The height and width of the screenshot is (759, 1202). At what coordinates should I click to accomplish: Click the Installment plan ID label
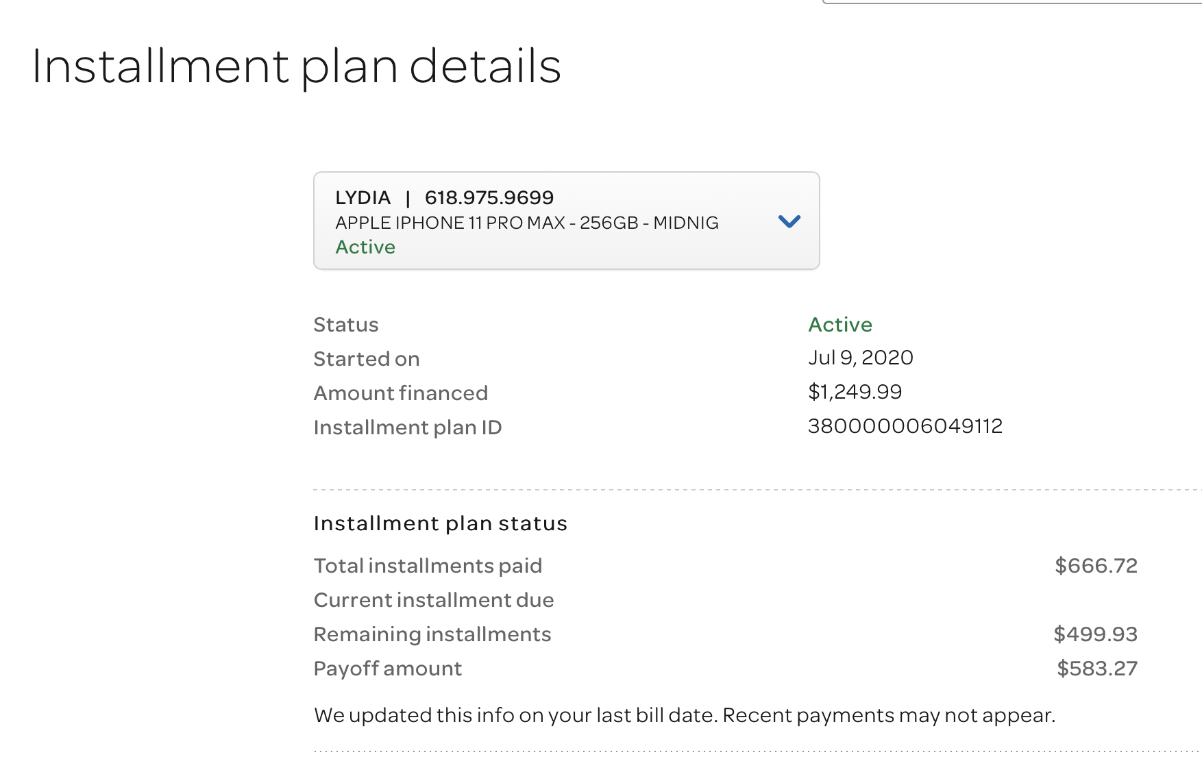[x=408, y=427]
